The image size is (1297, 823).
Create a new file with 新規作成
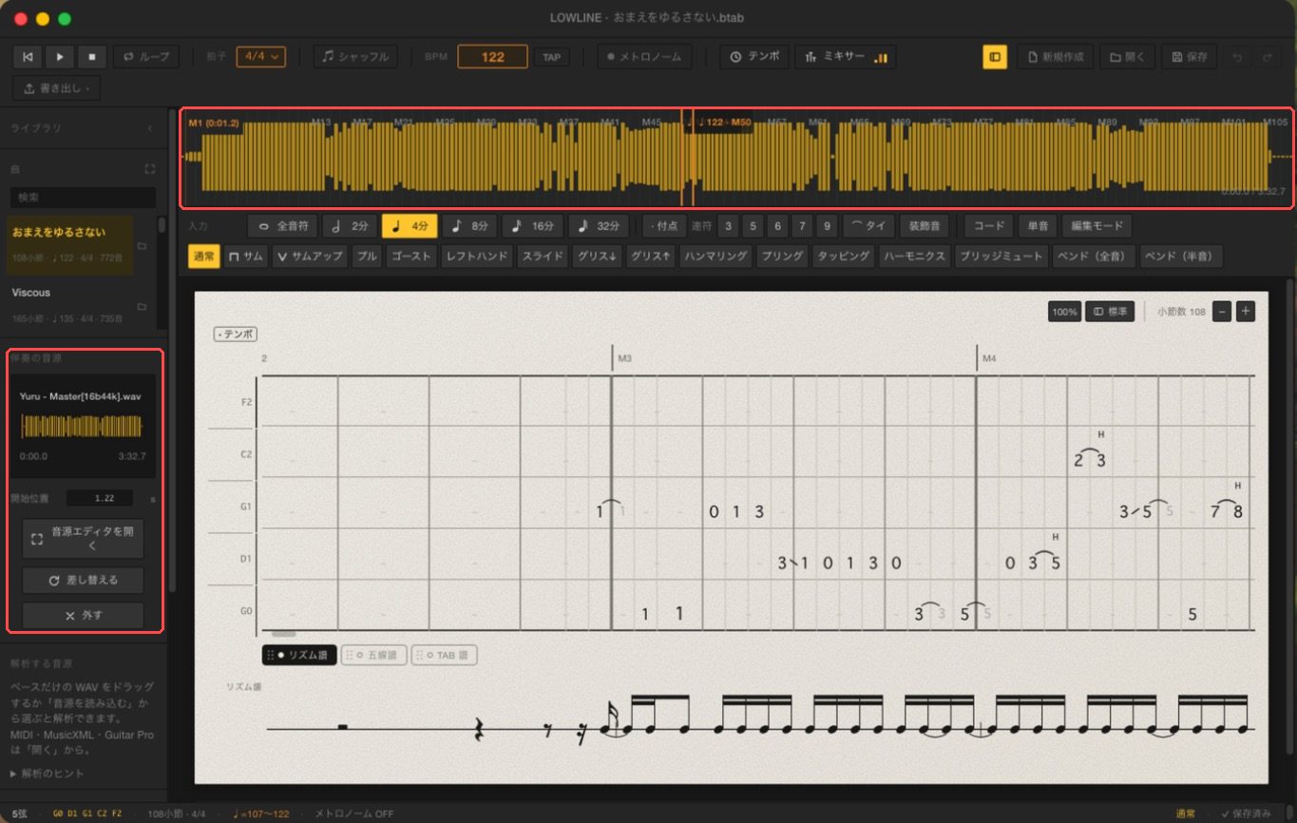pyautogui.click(x=1056, y=57)
